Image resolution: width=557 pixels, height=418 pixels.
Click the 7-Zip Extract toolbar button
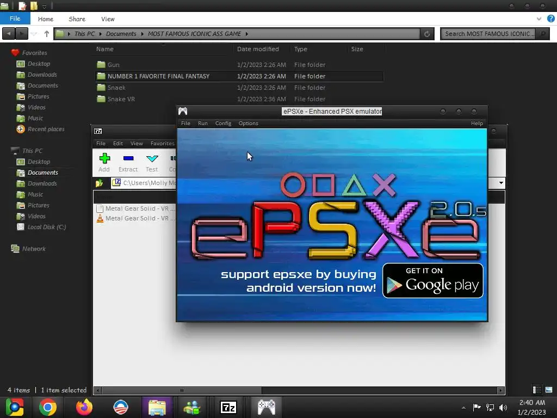coord(128,163)
